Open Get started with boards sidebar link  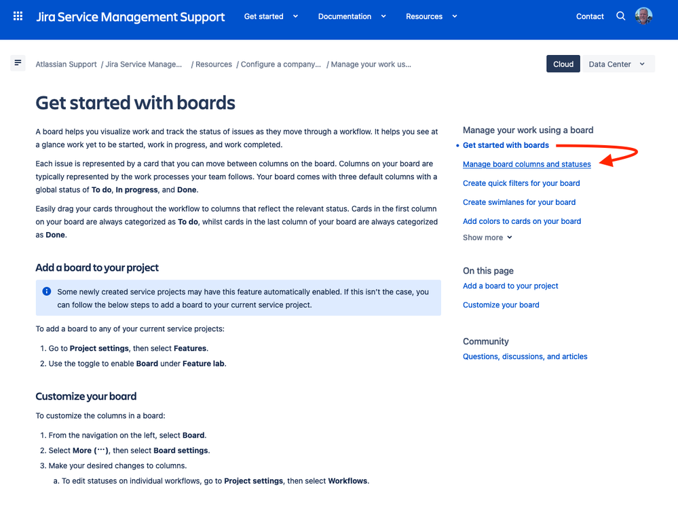(506, 145)
